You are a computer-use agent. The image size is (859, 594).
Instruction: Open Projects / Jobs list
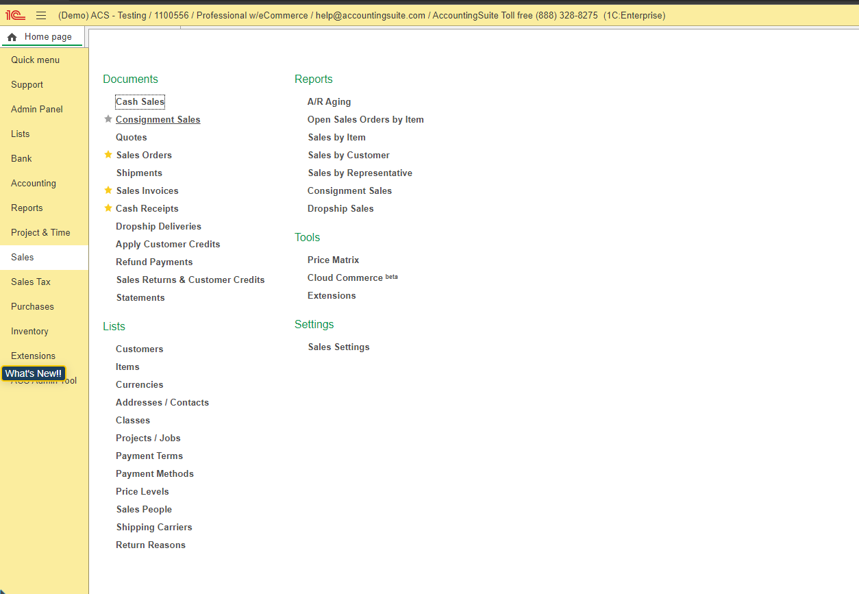click(x=148, y=438)
